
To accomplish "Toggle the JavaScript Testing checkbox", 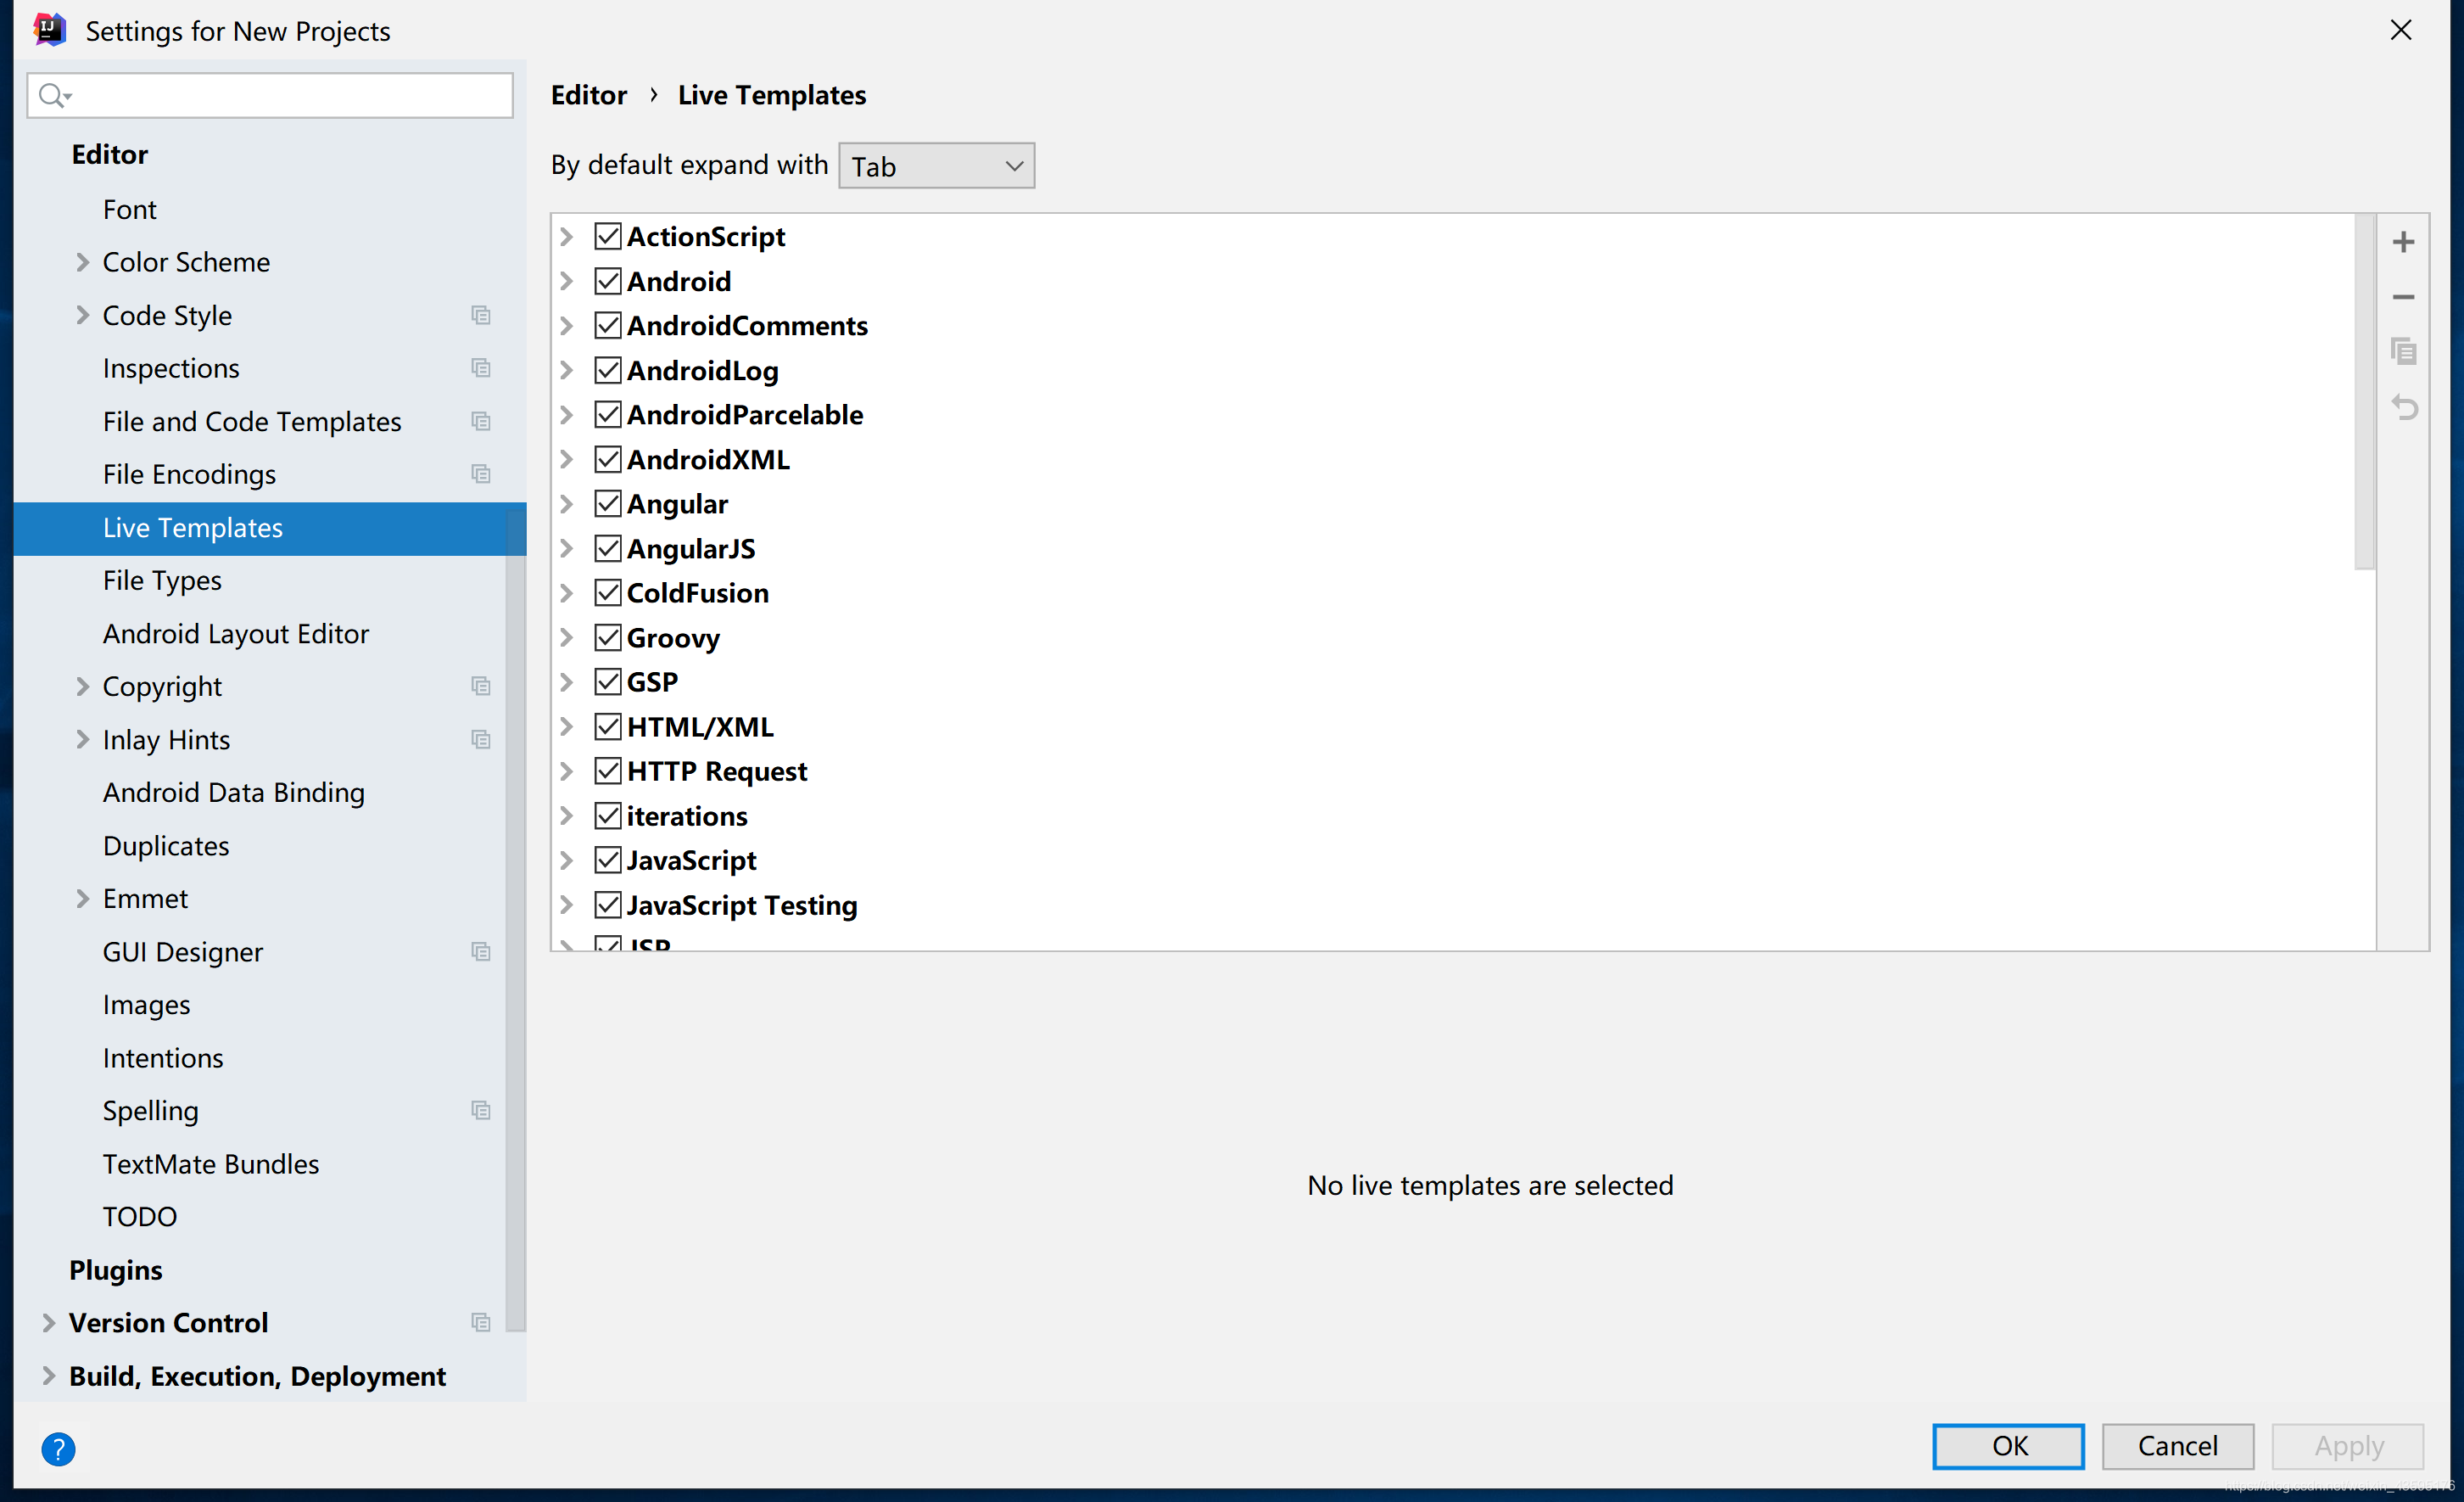I will tap(607, 905).
